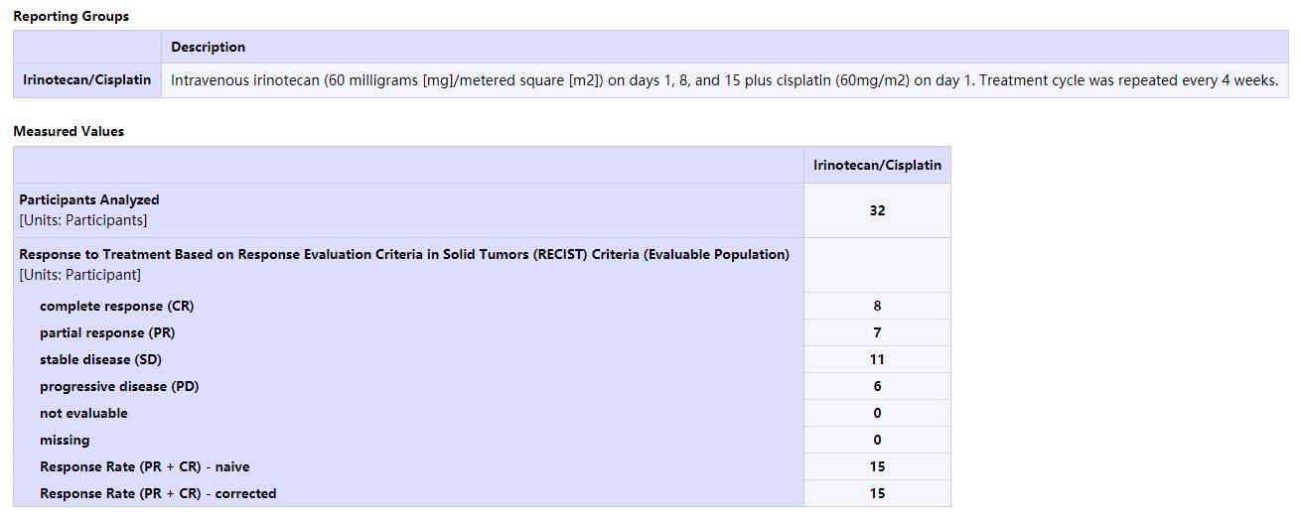Viewport: 1301px width, 520px height.
Task: Click the progressive disease (PD) row label
Action: click(119, 386)
